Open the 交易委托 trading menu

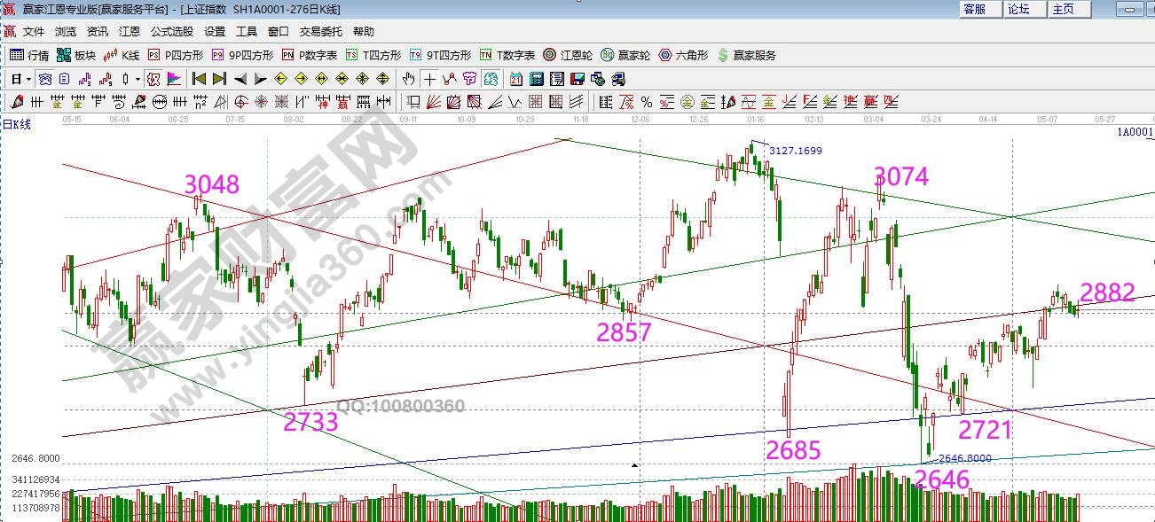point(320,31)
